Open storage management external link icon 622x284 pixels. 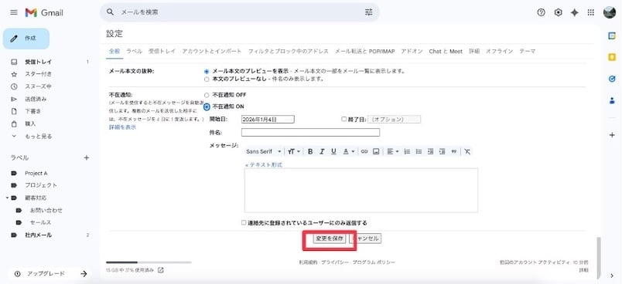point(161,270)
